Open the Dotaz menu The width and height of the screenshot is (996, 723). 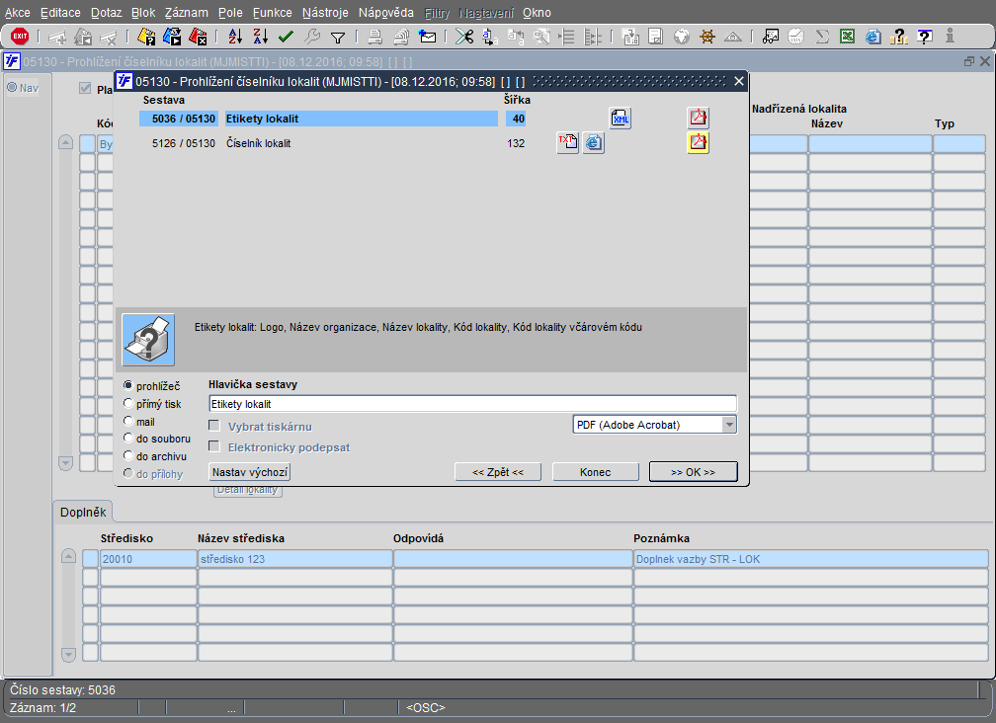pyautogui.click(x=106, y=13)
